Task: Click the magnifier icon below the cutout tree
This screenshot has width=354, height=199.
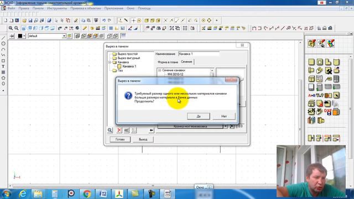Action: point(110,130)
